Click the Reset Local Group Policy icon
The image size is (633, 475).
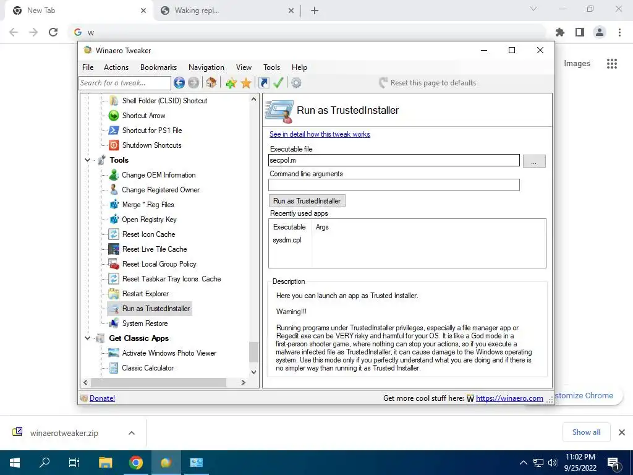tap(114, 263)
